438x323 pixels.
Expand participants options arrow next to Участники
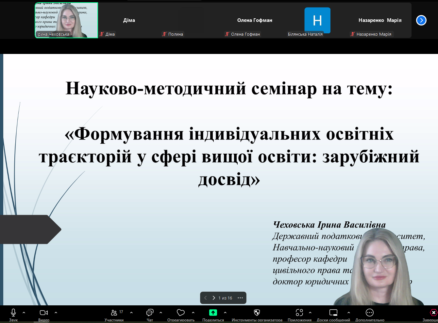tap(131, 313)
